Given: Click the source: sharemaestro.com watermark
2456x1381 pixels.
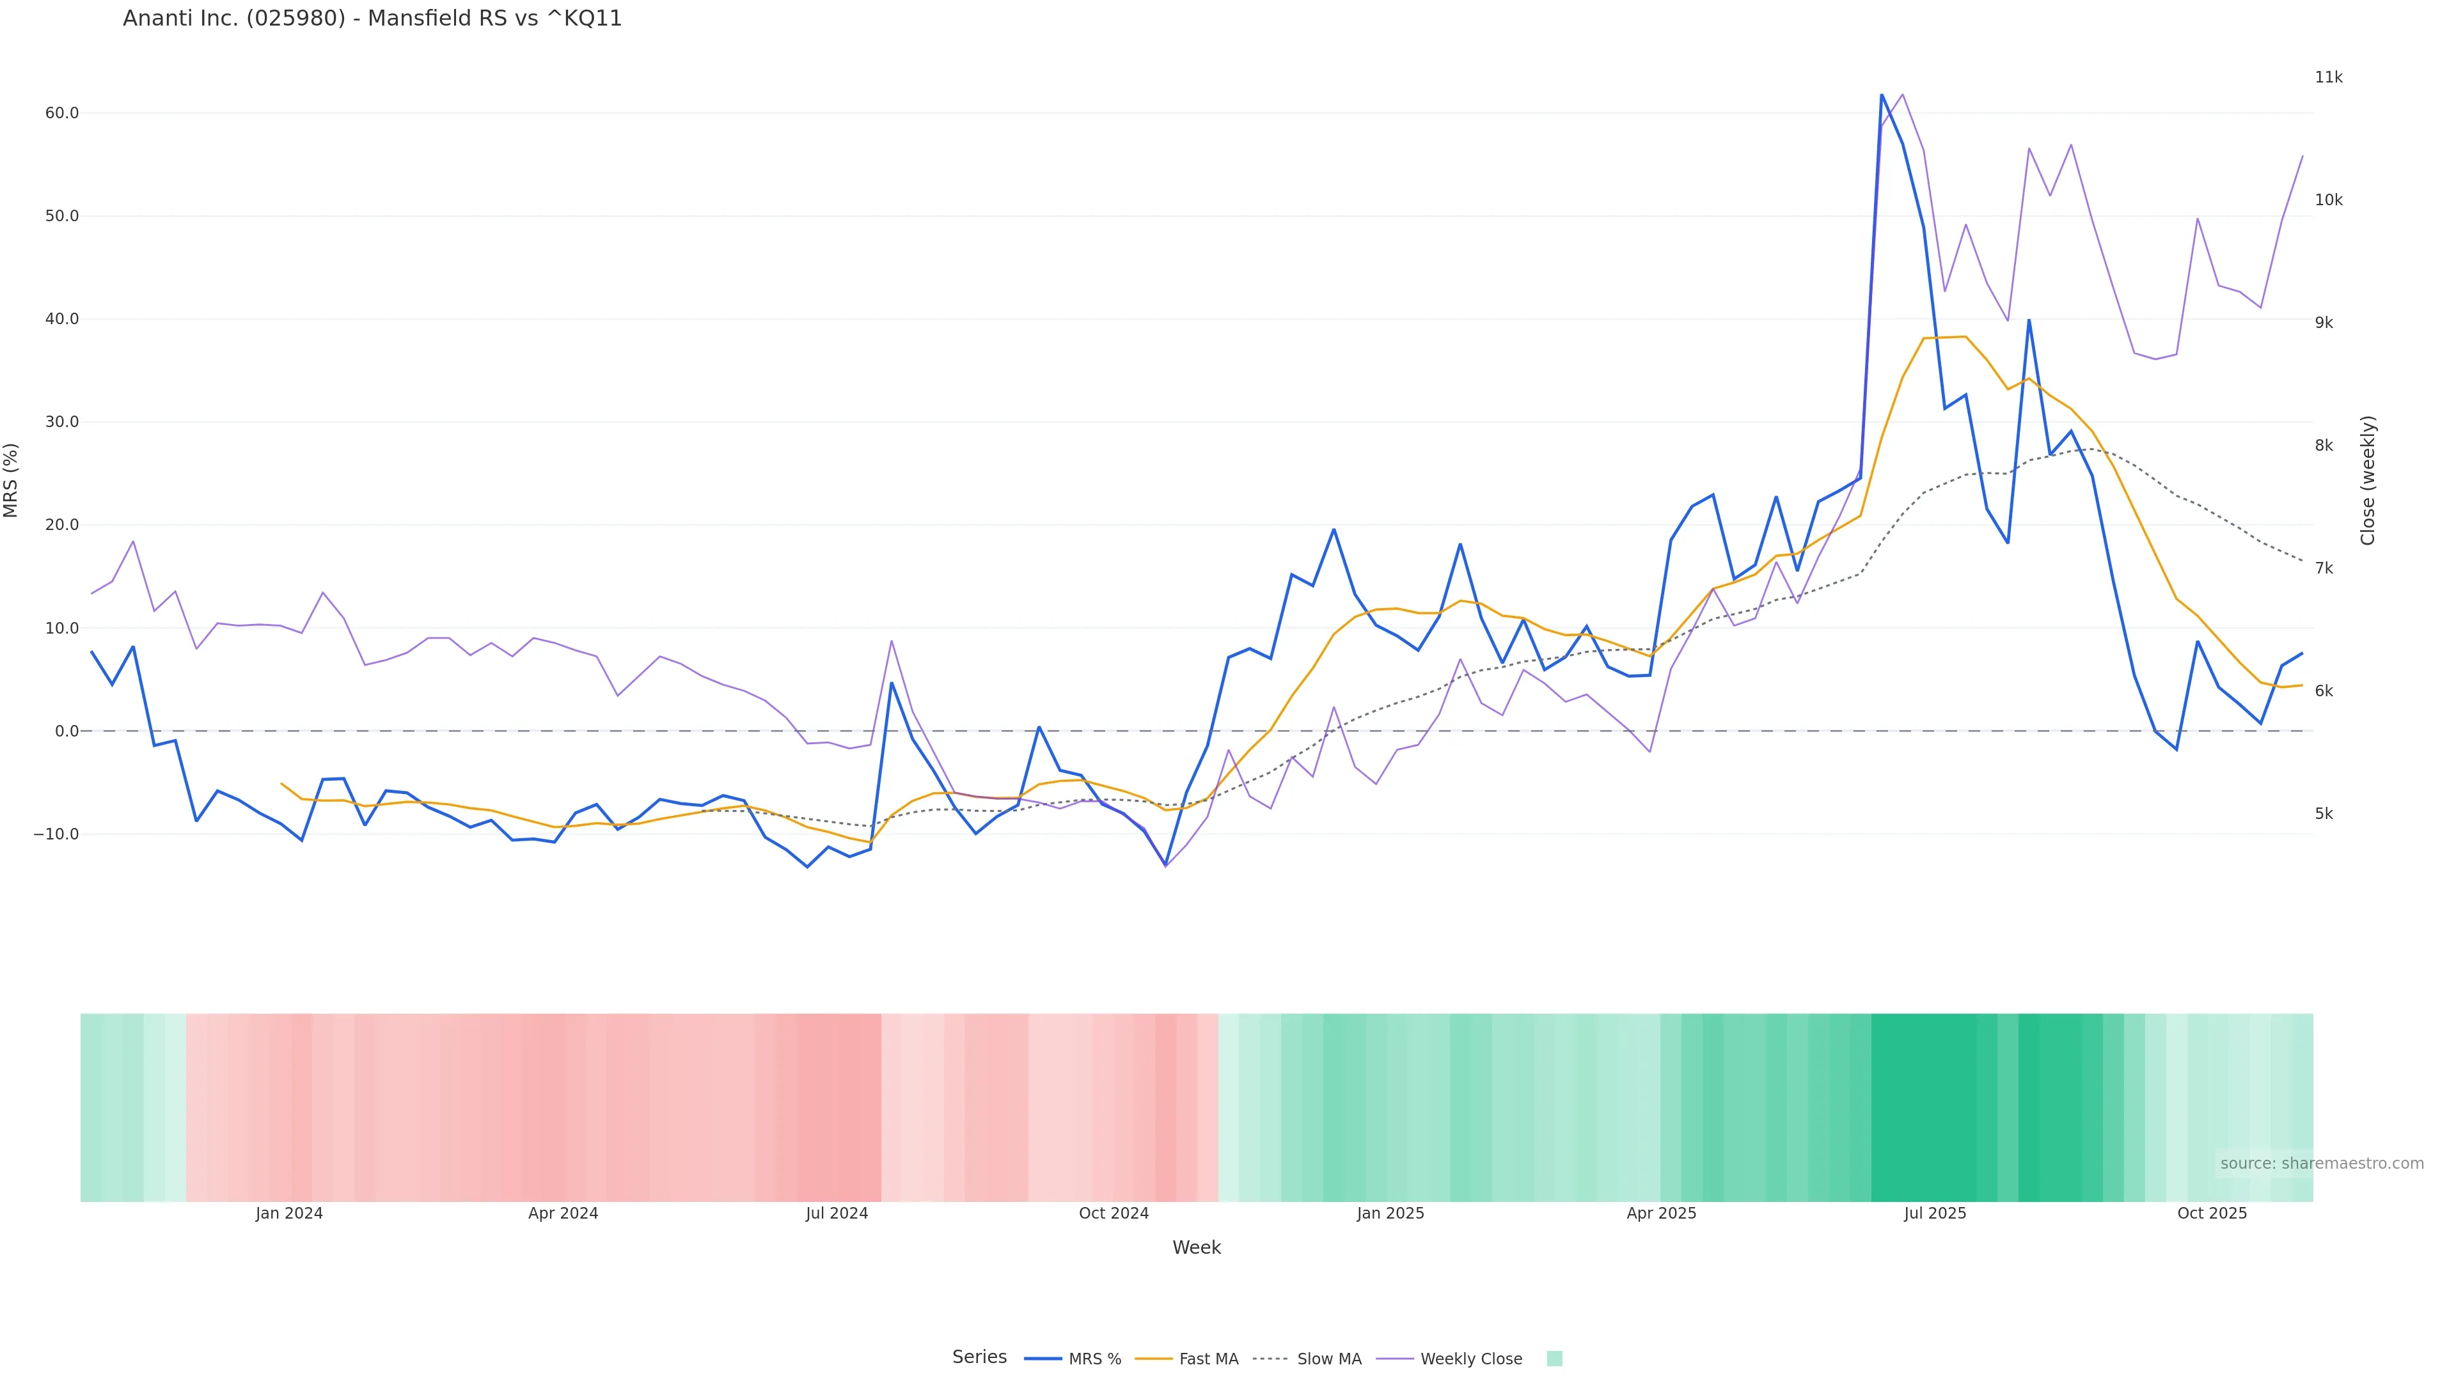Looking at the screenshot, I should tap(2322, 1164).
